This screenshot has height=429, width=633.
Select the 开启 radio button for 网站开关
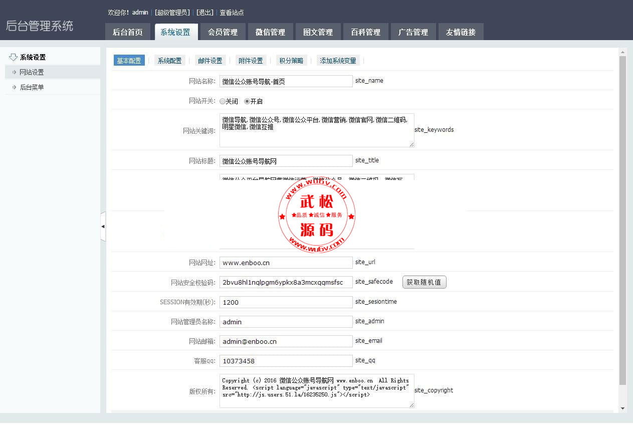(247, 101)
